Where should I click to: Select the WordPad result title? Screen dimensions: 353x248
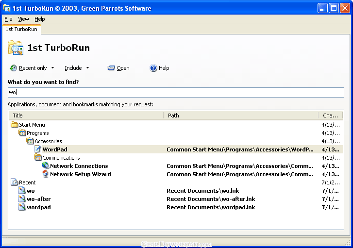click(x=55, y=149)
